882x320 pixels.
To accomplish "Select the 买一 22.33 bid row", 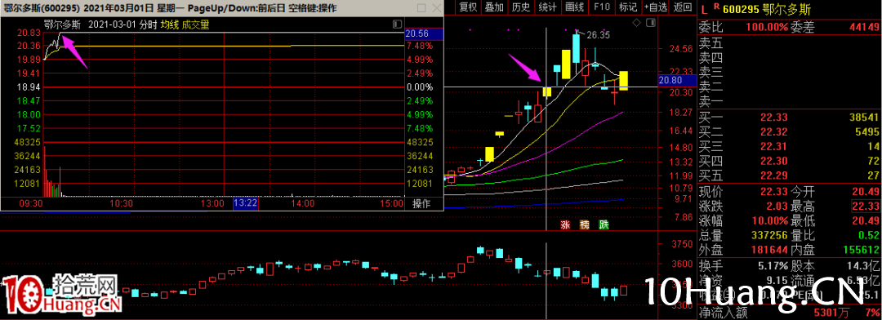I will tap(789, 118).
